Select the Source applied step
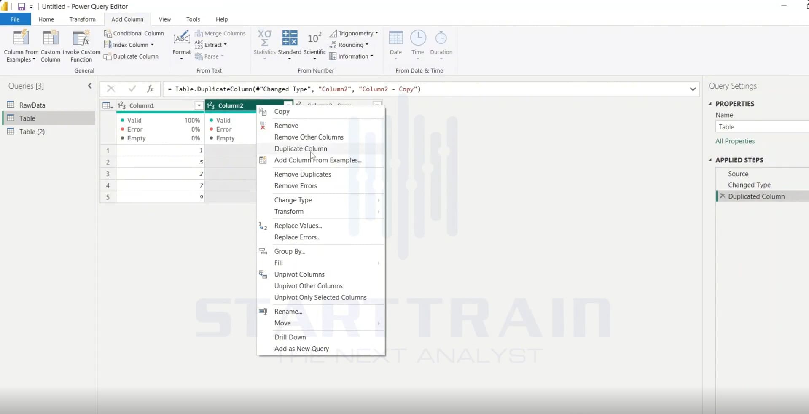 tap(738, 174)
